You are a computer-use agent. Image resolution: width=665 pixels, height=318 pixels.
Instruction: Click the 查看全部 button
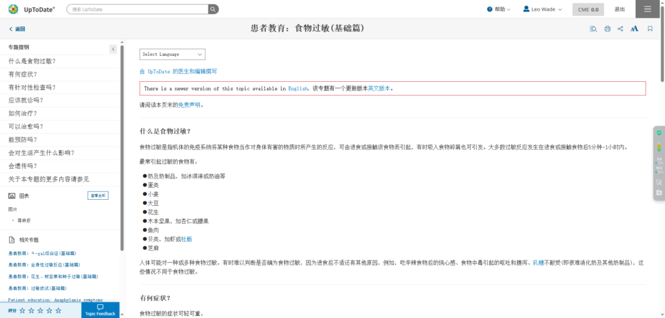97,195
